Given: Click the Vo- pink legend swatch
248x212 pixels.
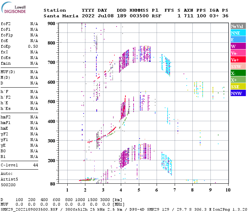Looking at the screenshot, I should pos(238,53).
